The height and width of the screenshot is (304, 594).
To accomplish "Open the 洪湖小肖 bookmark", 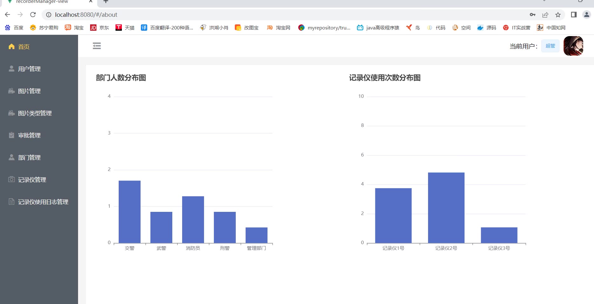I will (x=214, y=28).
